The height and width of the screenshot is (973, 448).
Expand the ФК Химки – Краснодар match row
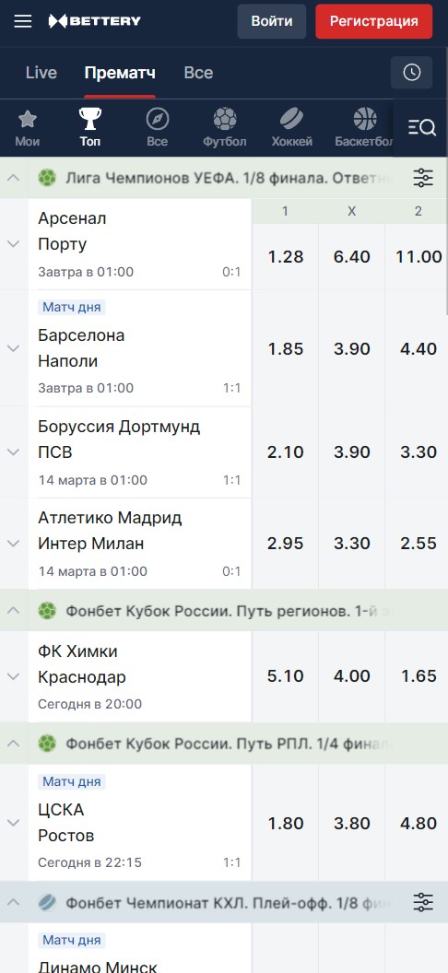[14, 676]
